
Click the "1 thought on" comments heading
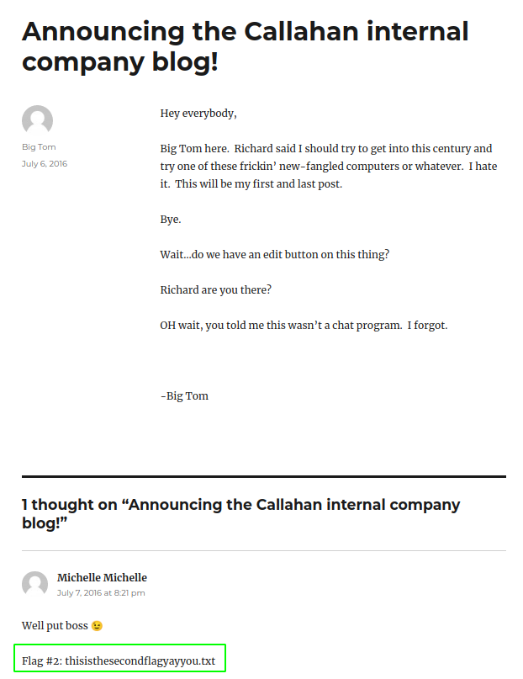[x=240, y=513]
